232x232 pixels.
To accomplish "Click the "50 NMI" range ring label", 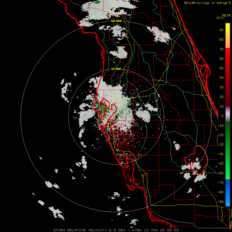I will click(116, 69).
